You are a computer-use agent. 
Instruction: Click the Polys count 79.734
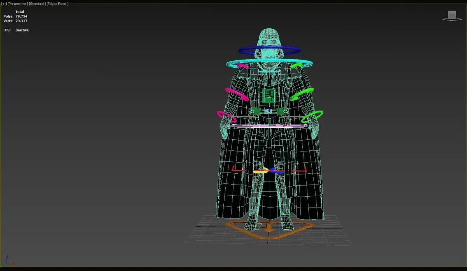pyautogui.click(x=21, y=16)
